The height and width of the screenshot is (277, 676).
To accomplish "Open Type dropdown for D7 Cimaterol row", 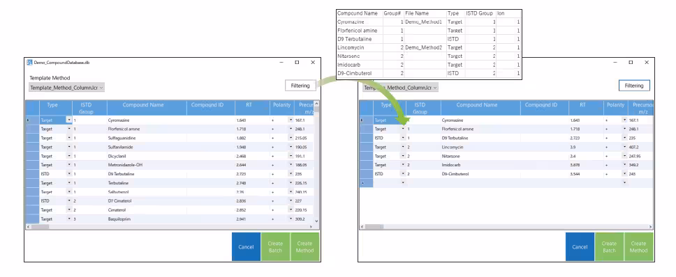I will coord(69,200).
